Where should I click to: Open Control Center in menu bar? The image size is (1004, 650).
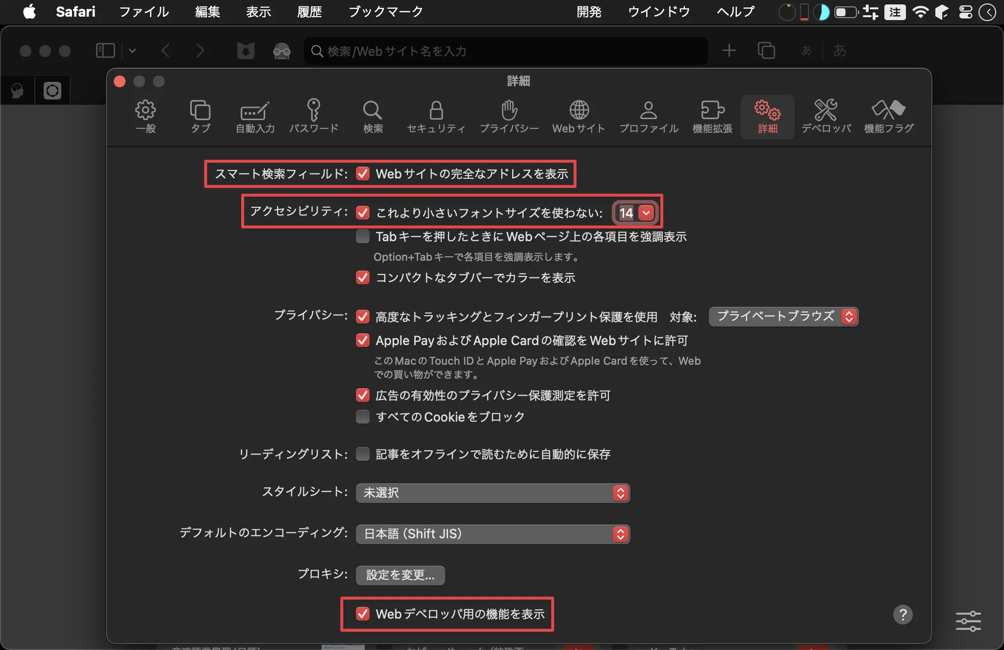coord(966,12)
